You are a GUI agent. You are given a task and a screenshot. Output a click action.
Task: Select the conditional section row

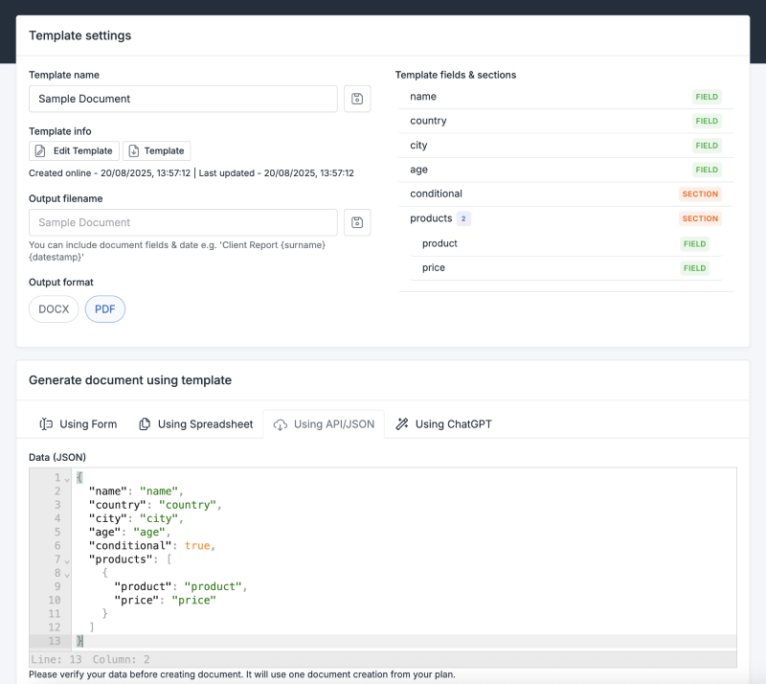[x=565, y=194]
